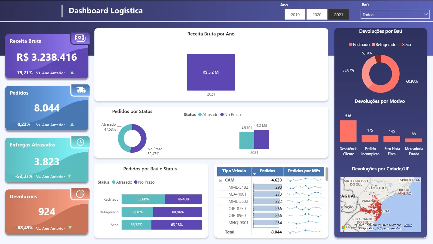Click the sort arrow in the Pedidos column header
Screen dimensions: 433x244
255,174
